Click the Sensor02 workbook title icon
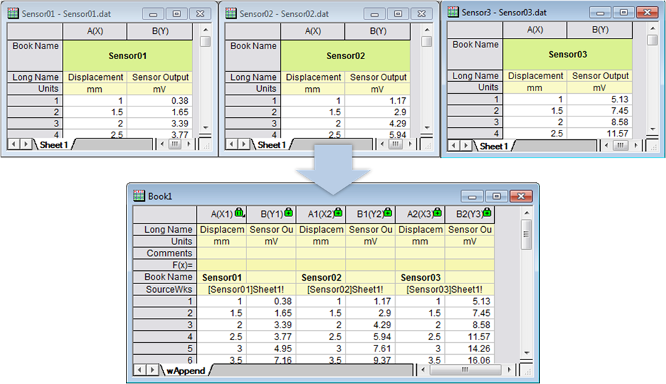 point(231,13)
